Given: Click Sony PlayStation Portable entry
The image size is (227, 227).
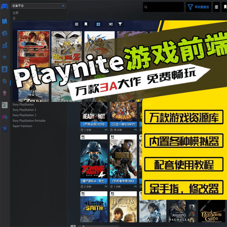Looking at the screenshot, I should coord(29,121).
